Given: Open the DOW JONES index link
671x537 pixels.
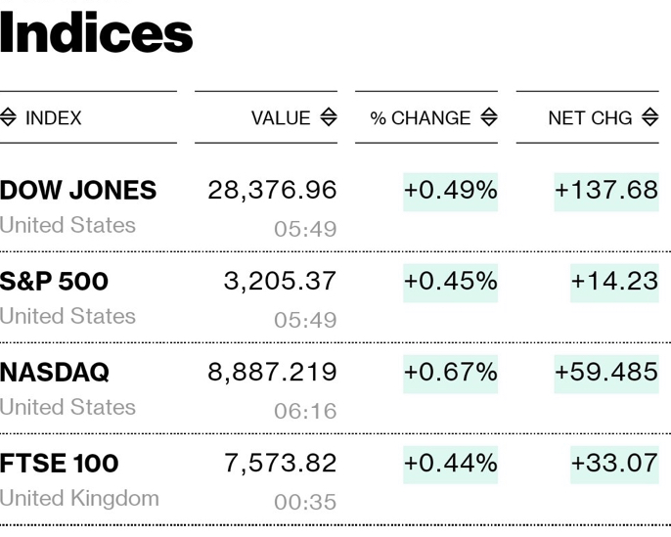Looking at the screenshot, I should coord(78,190).
